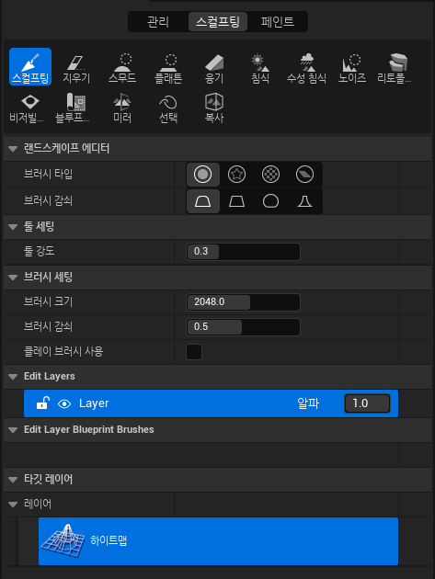Collapse the 브러시 세팅 section
Viewport: 435px width, 579px height.
[x=13, y=278]
